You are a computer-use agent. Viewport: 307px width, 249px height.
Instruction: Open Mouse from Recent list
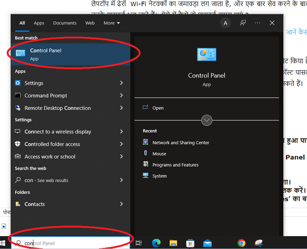coord(159,154)
